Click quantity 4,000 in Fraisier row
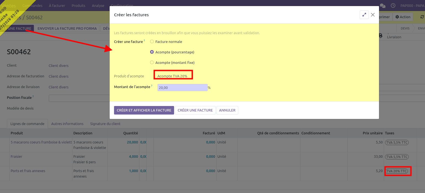Image resolution: width=425 pixels, height=193 pixels. (x=134, y=156)
